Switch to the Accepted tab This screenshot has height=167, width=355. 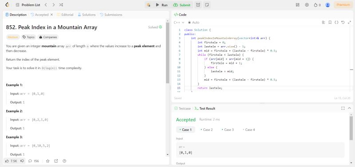point(39,15)
